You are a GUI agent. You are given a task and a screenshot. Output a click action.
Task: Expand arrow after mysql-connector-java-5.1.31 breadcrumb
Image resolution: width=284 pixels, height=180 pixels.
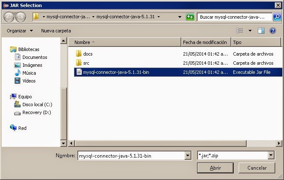(x=158, y=17)
